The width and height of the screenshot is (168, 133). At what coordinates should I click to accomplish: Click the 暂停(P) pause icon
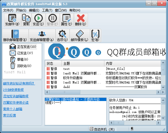[x=53, y=20]
